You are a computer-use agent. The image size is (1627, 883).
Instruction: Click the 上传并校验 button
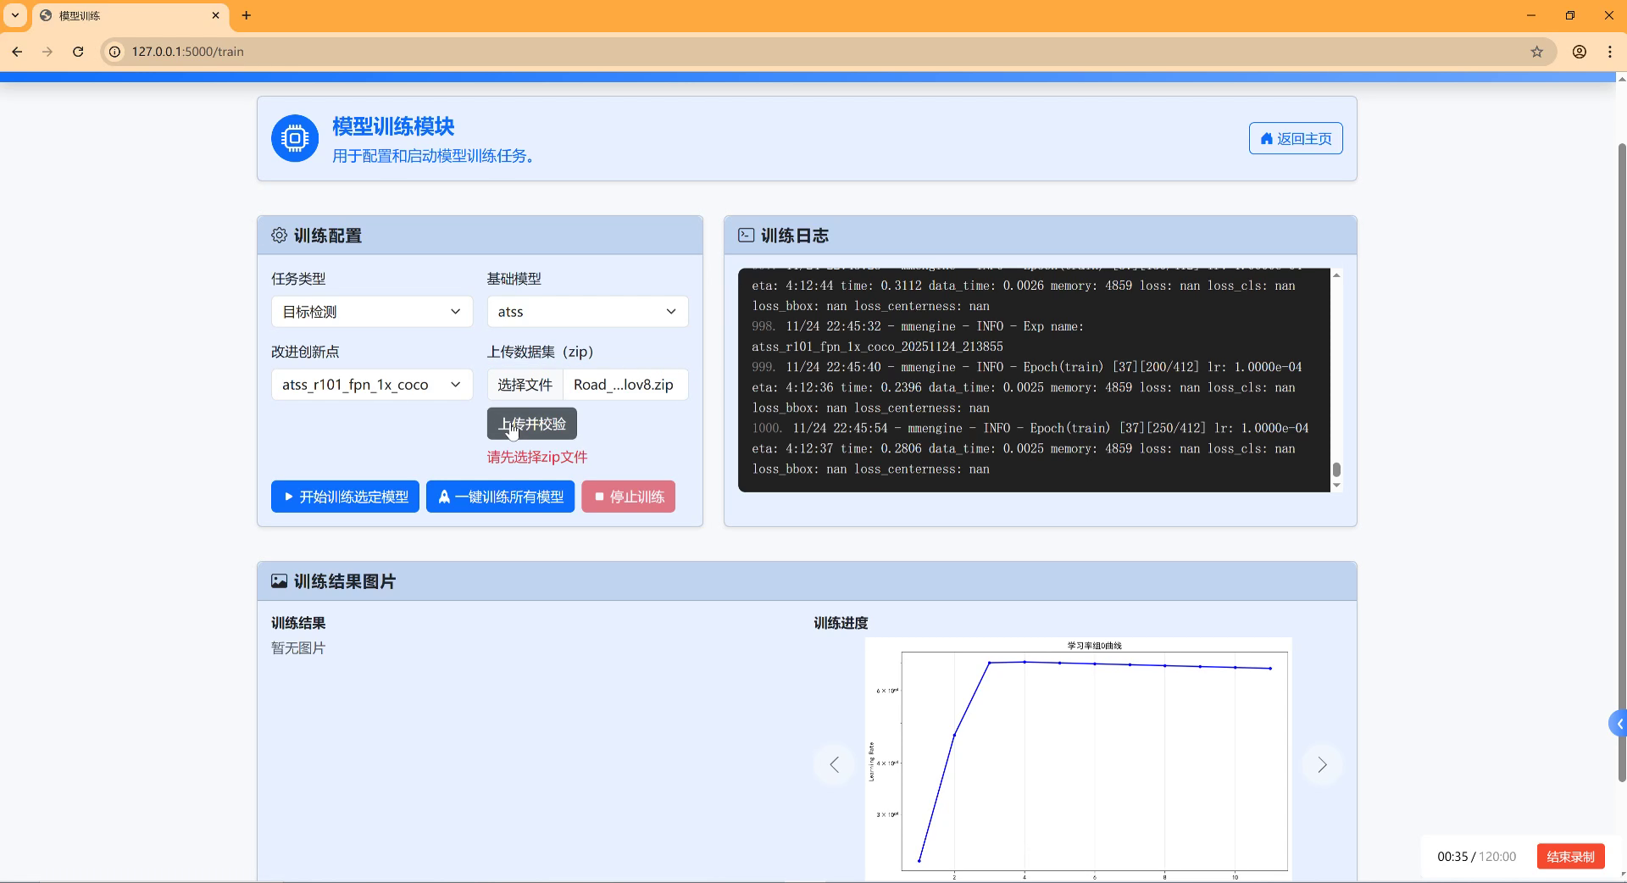(532, 424)
